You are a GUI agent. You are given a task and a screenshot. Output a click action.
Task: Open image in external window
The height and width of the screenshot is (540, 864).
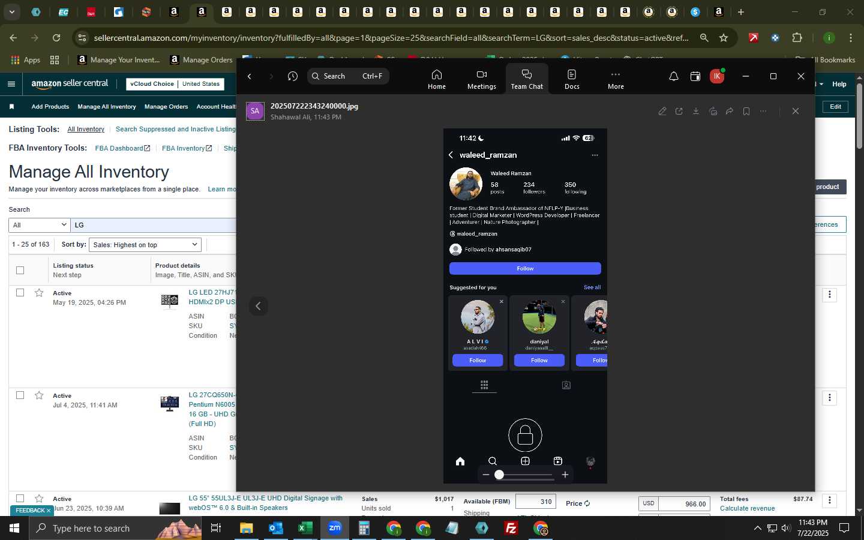pos(679,111)
